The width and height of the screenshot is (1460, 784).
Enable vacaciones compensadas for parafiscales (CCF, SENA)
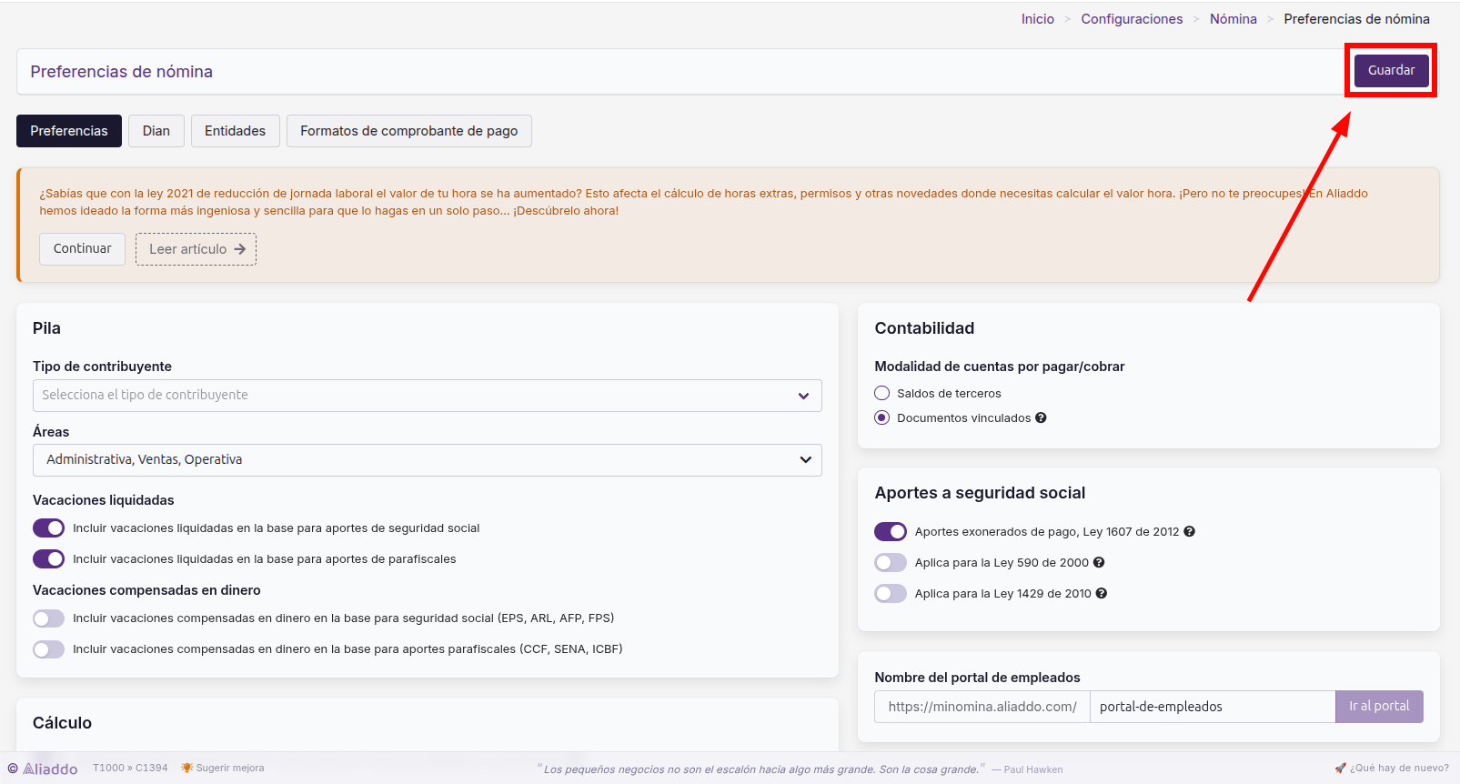(x=49, y=649)
